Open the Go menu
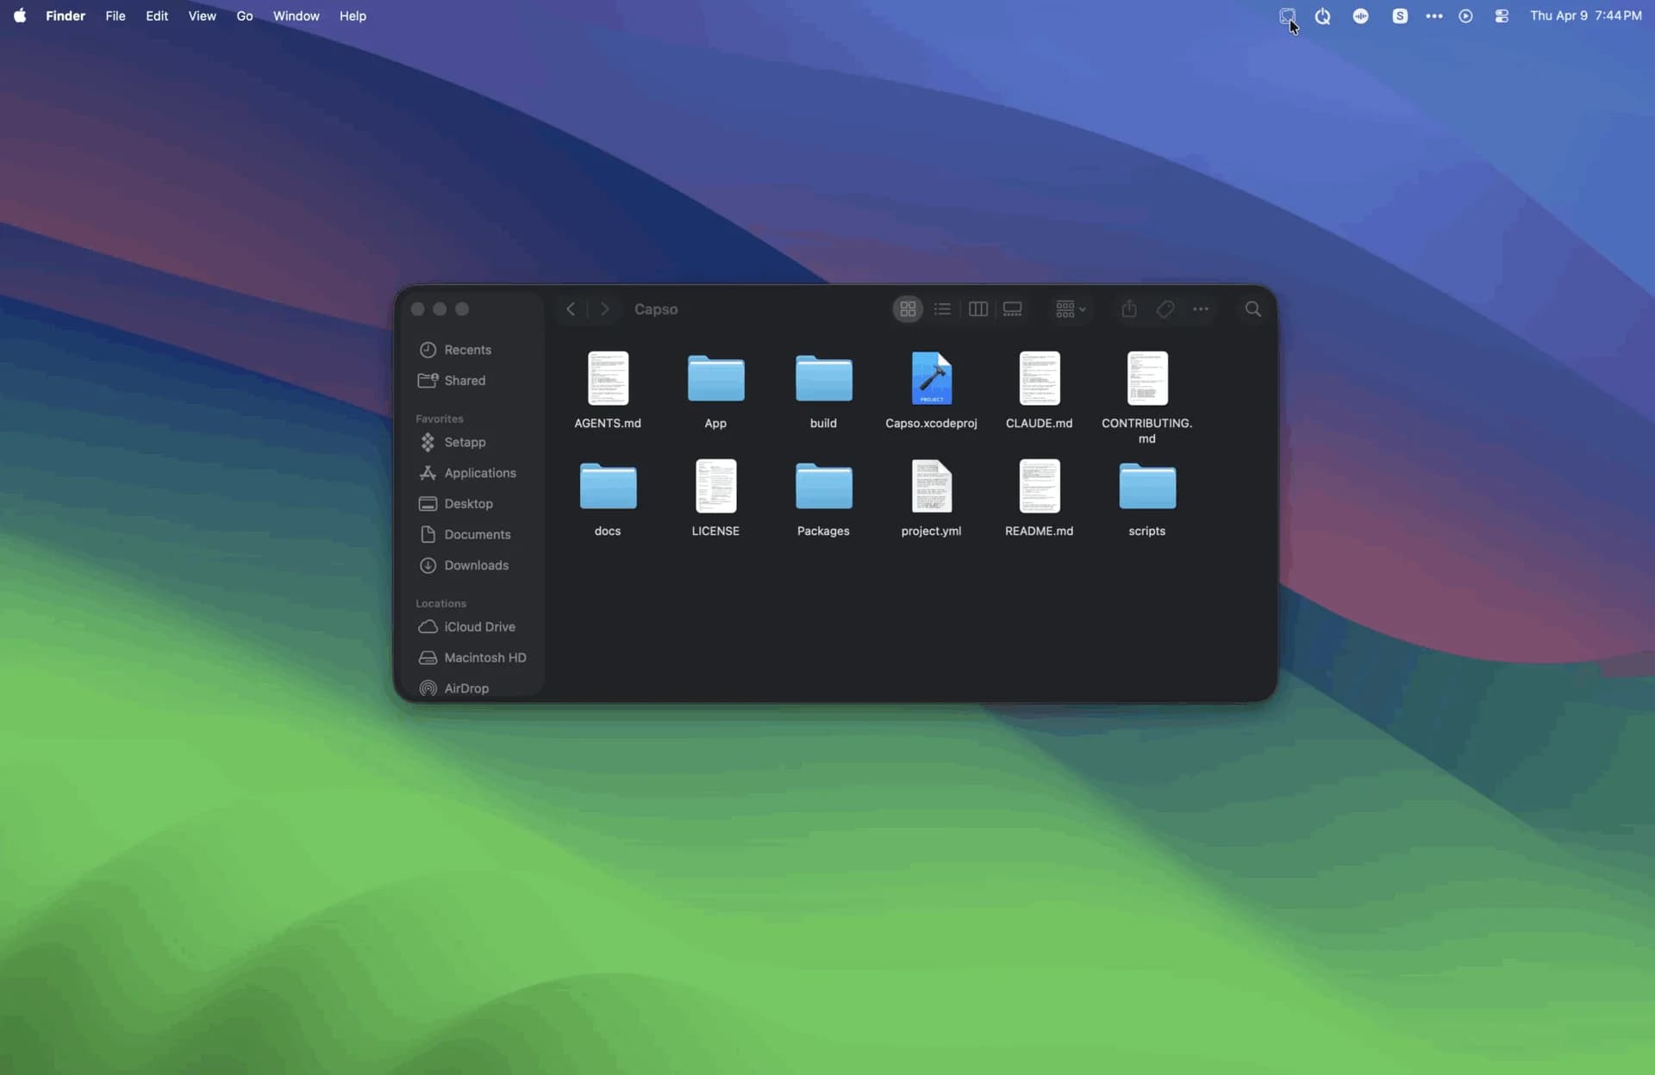This screenshot has height=1075, width=1655. [x=245, y=16]
